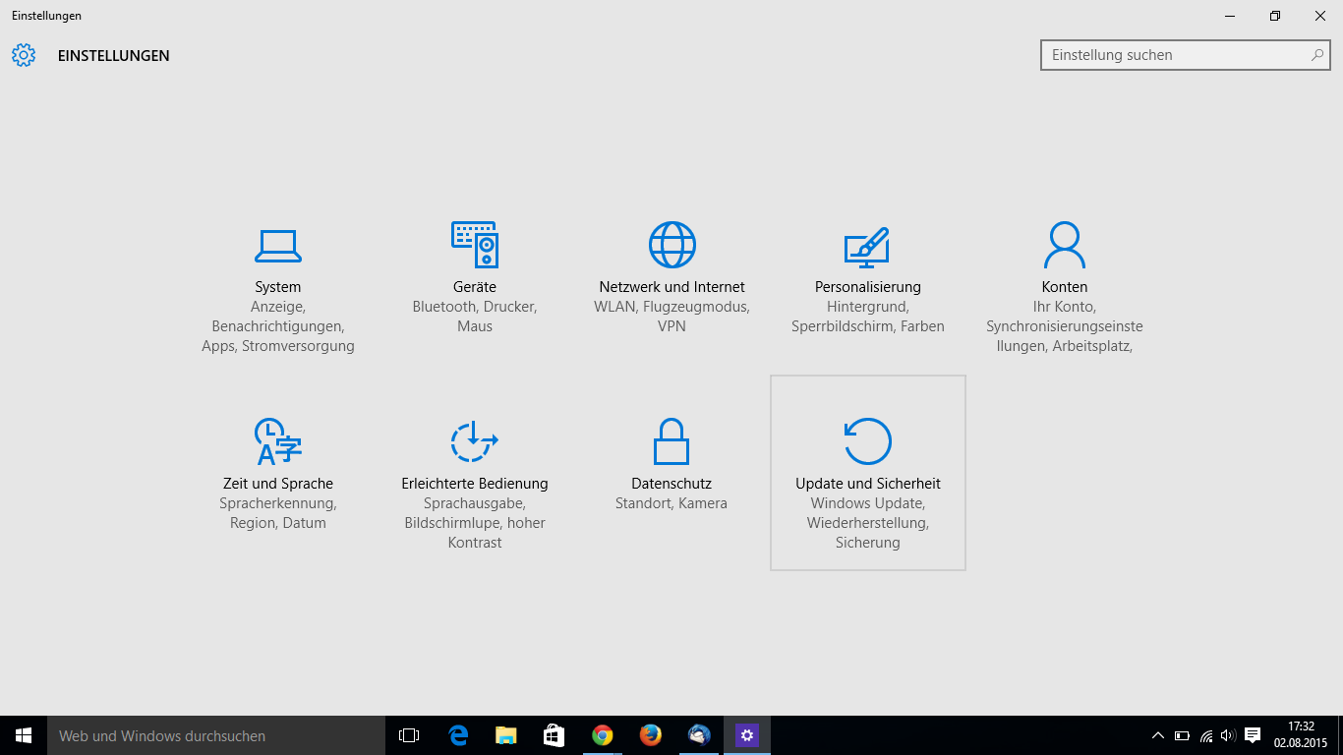Open Konten user account icon
Screen dimensions: 1343x755
[x=1065, y=245]
